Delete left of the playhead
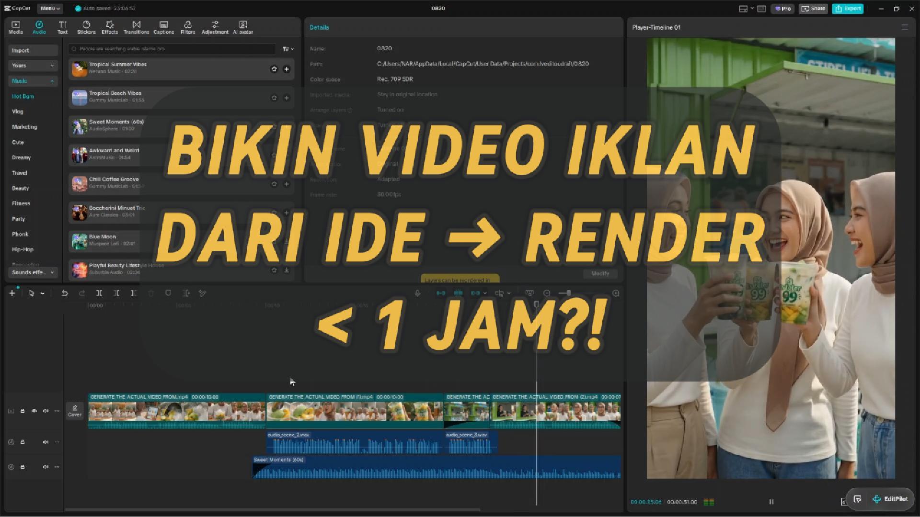The image size is (920, 517). [116, 293]
